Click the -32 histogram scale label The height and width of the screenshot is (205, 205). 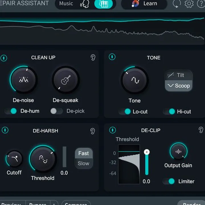[x=112, y=163]
